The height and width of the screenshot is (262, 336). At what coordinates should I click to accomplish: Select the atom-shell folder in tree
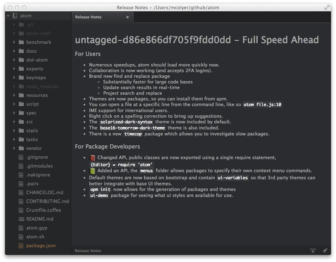pos(39,34)
